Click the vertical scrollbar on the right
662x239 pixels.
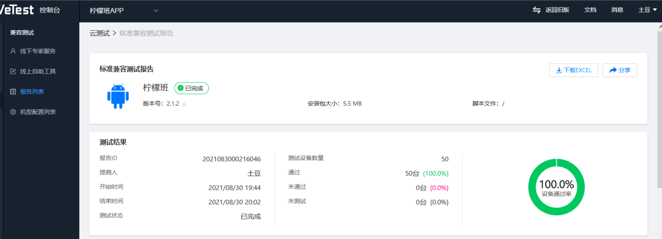pos(659,107)
